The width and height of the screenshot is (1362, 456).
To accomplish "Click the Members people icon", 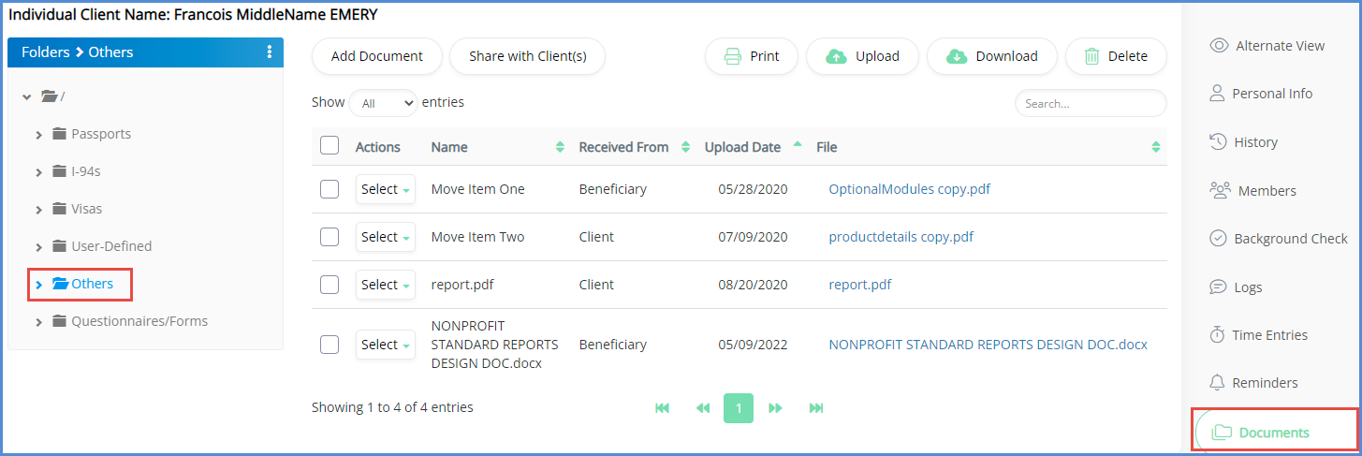I will [1220, 191].
